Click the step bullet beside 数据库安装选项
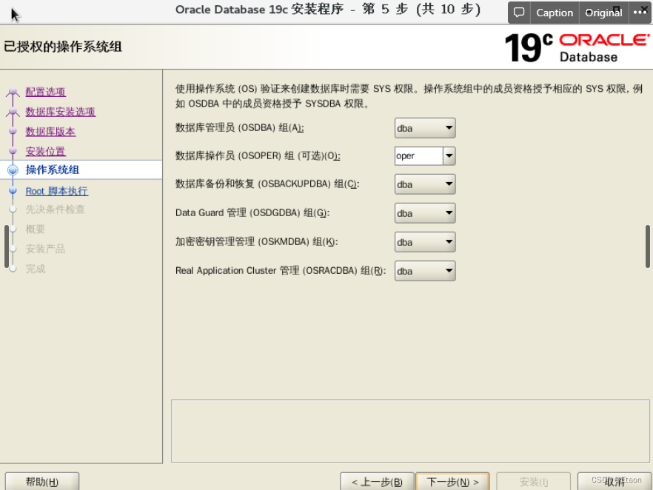 pos(13,112)
